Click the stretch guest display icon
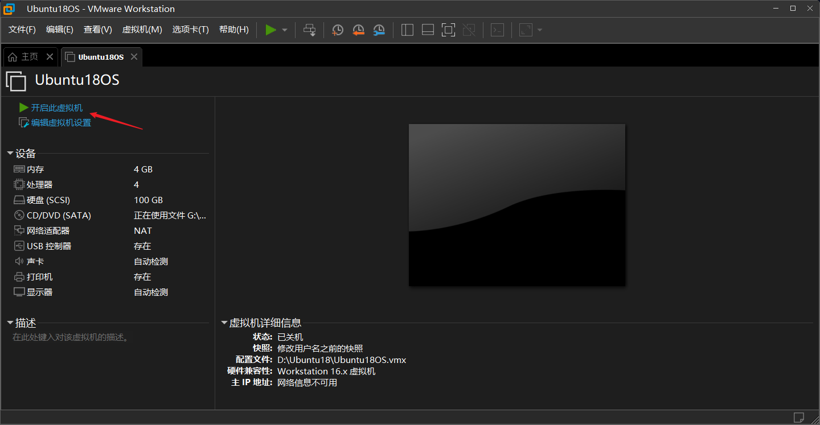The image size is (820, 425). pyautogui.click(x=526, y=30)
